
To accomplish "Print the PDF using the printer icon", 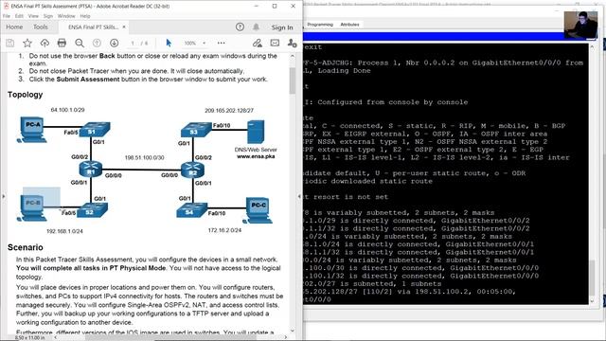I will pos(62,43).
